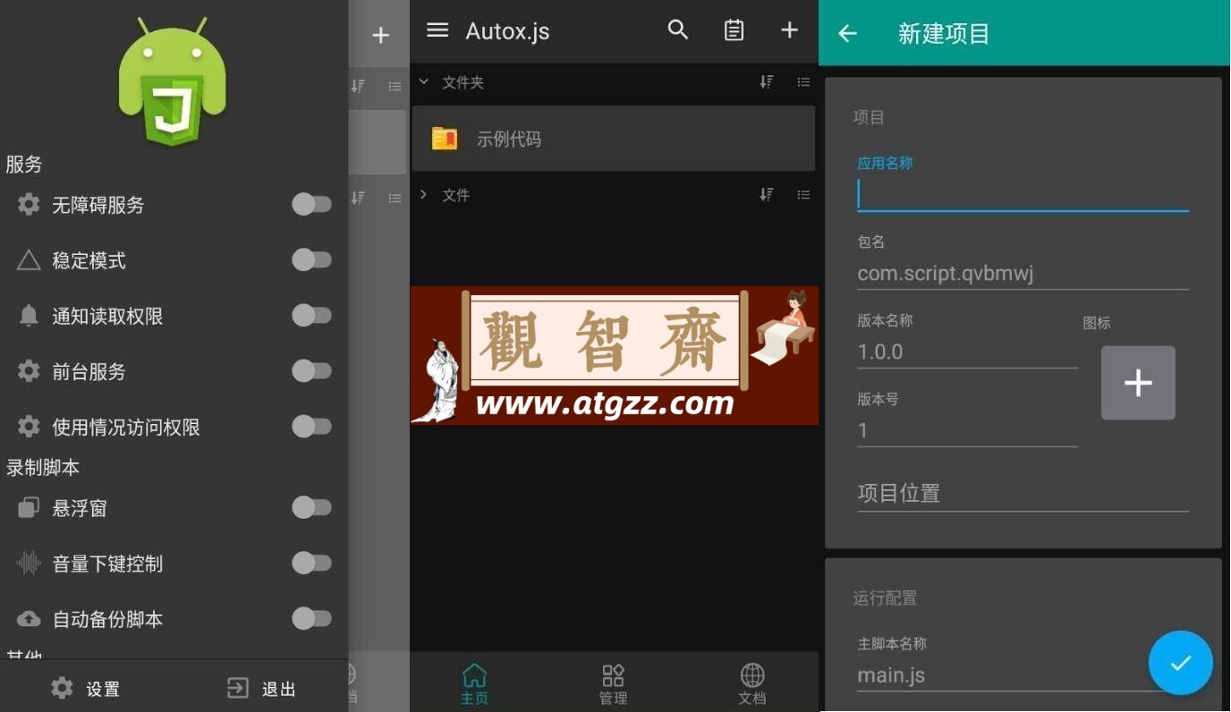Click the 主脚本名称 field showing main.js
This screenshot has width=1231, height=712.
(x=1003, y=675)
